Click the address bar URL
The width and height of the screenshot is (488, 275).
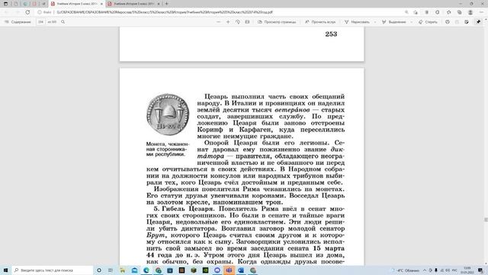coord(165,12)
